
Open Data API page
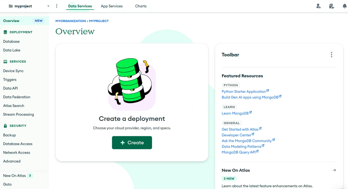point(10,88)
